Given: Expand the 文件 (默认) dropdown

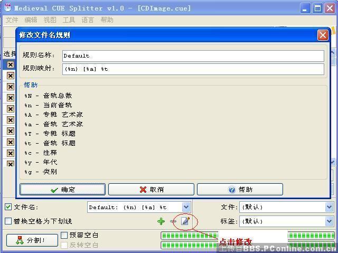Looking at the screenshot, I should tap(329, 207).
